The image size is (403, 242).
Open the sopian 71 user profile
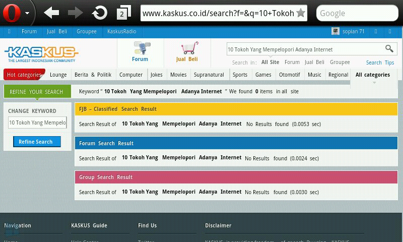[354, 31]
